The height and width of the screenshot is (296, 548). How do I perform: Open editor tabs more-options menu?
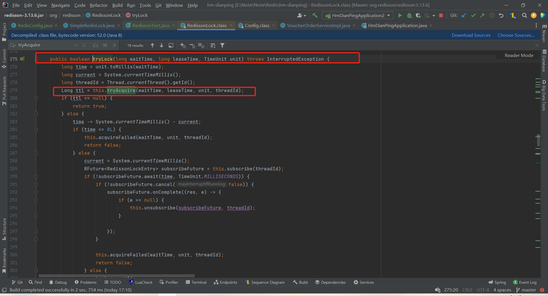(536, 26)
